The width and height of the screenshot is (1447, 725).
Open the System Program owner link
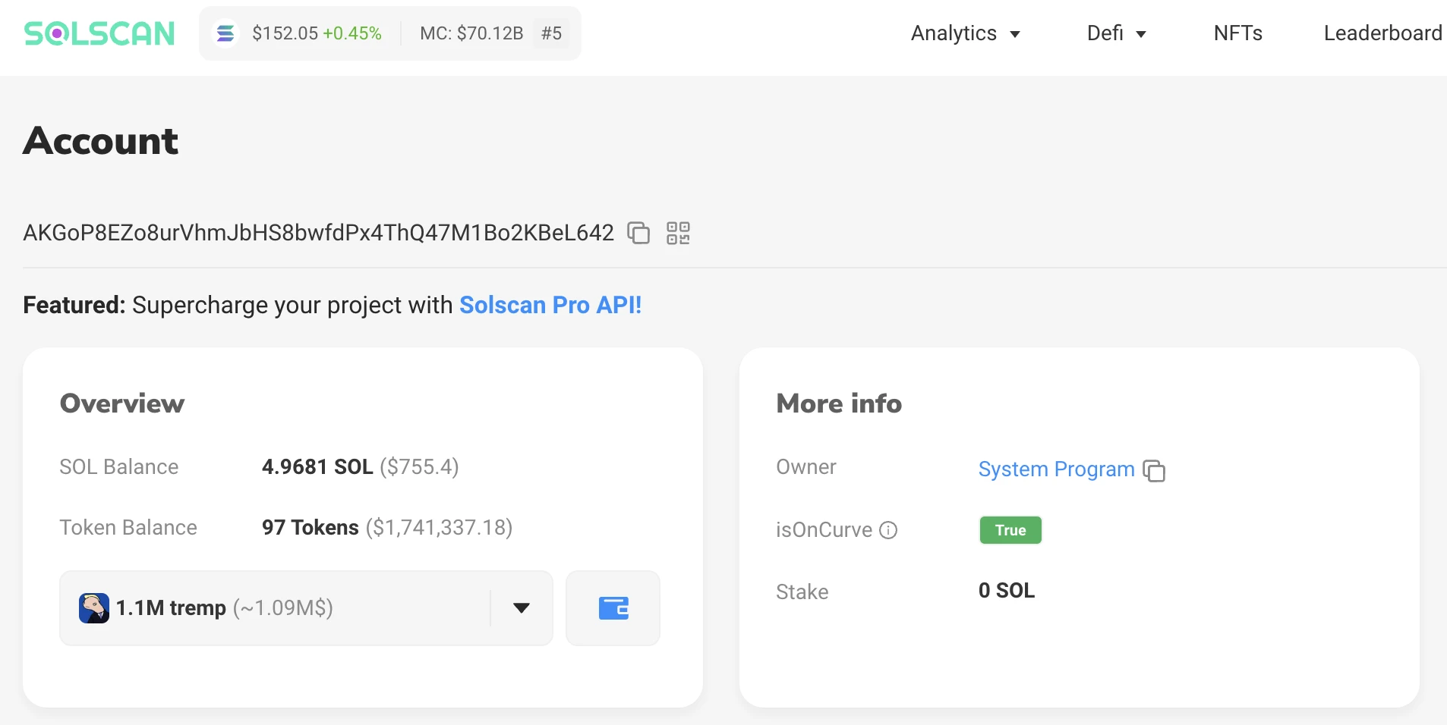point(1056,469)
